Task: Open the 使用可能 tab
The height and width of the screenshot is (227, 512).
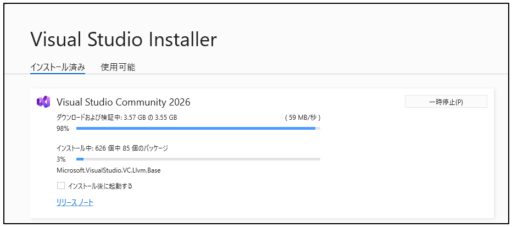Action: point(118,68)
